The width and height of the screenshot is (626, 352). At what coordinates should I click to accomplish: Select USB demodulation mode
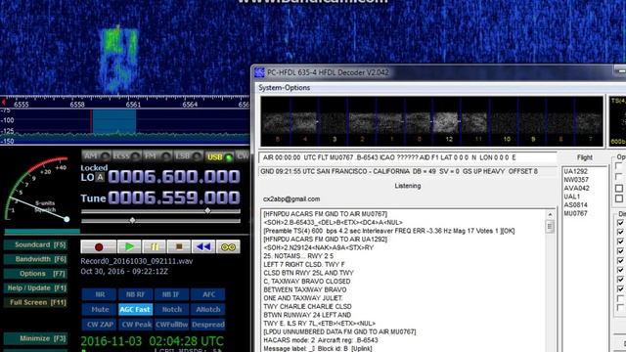[219, 156]
